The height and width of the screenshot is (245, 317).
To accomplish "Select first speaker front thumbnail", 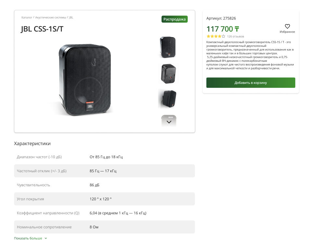I will click(x=168, y=47).
